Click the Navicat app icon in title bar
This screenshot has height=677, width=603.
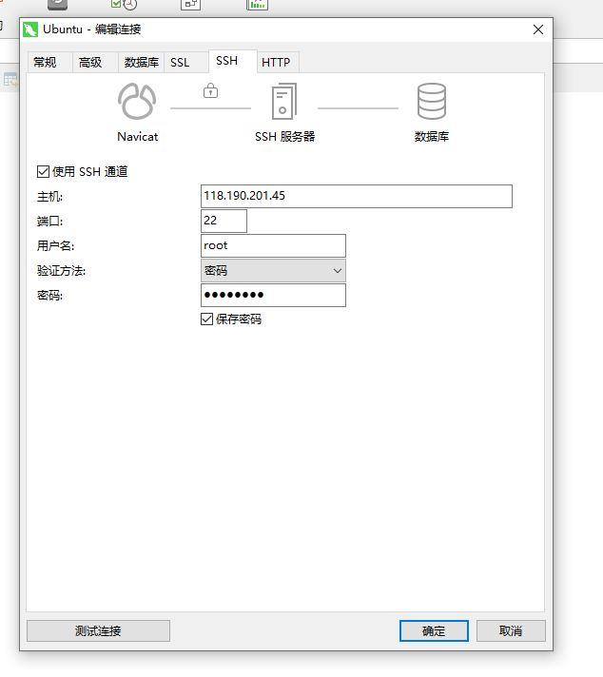pyautogui.click(x=30, y=29)
